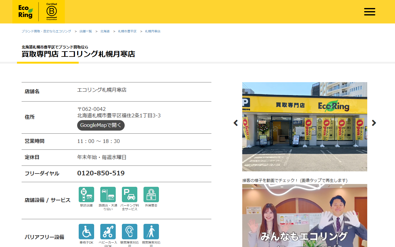Click 札幌月寒店 breadcrumb item
This screenshot has width=395, height=247.
(153, 31)
